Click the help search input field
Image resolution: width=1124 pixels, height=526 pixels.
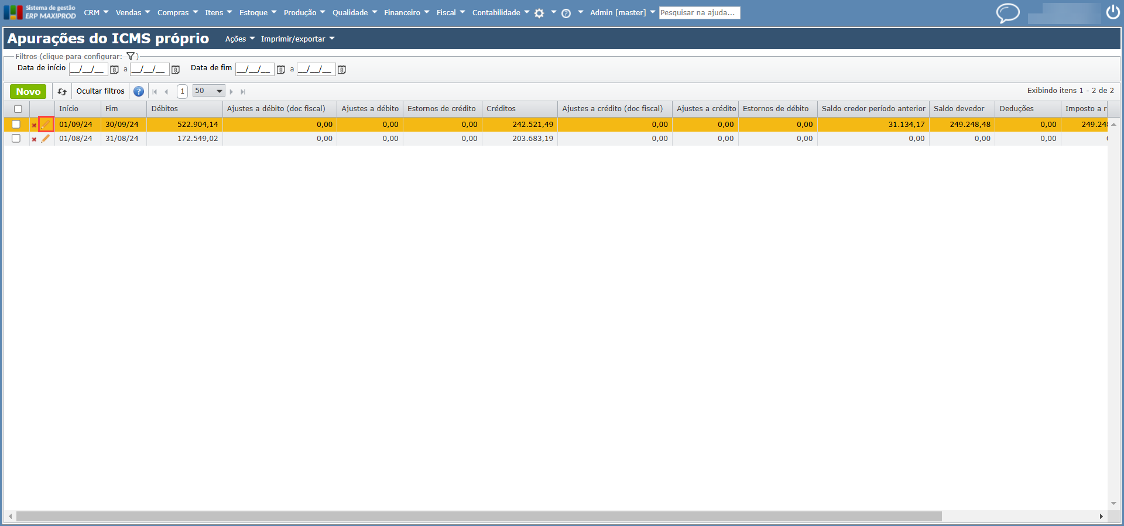(x=700, y=13)
